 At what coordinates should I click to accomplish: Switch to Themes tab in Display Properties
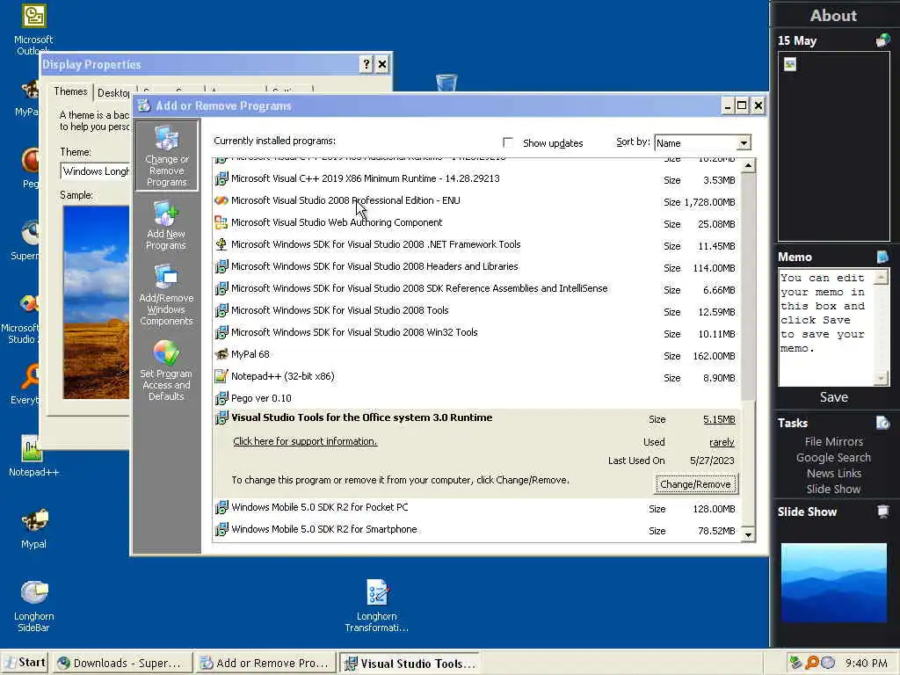(70, 91)
